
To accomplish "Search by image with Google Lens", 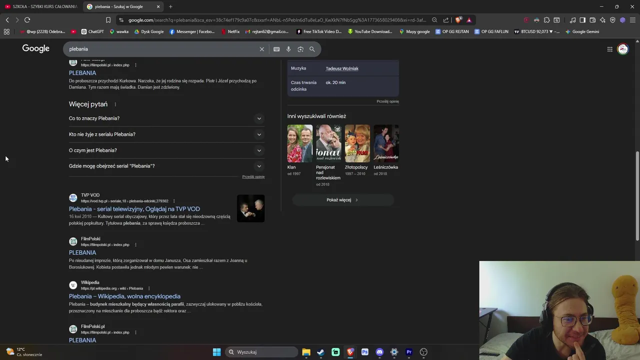I will coord(300,49).
